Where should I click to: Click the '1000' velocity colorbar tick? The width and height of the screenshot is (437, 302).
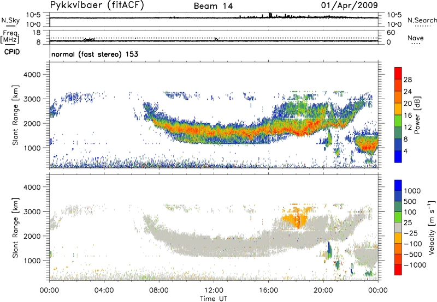(x=412, y=191)
